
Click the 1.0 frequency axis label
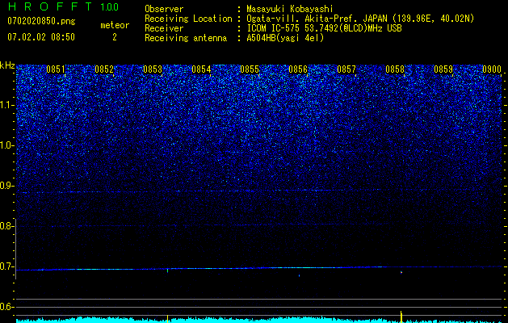[x=6, y=145]
